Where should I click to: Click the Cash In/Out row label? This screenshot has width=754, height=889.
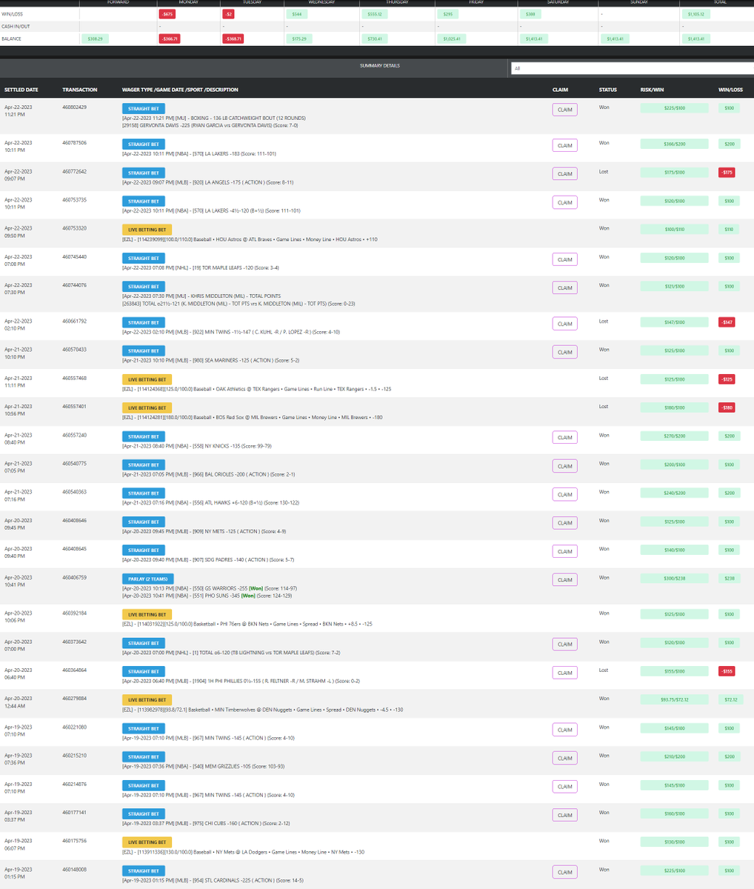pos(15,26)
